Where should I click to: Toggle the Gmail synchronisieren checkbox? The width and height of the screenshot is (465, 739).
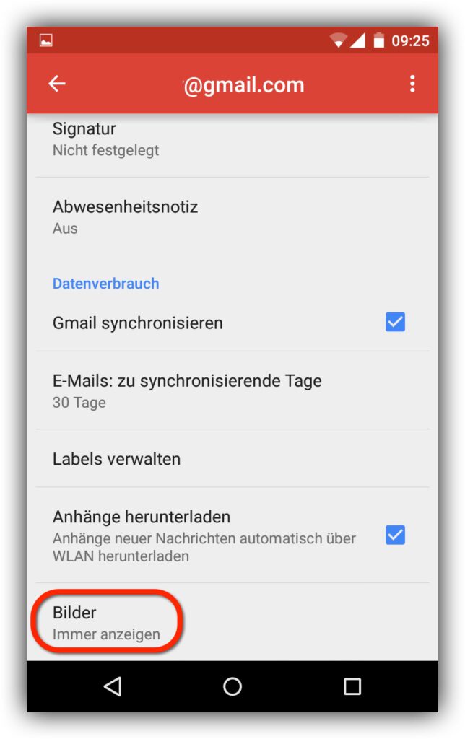(x=395, y=322)
